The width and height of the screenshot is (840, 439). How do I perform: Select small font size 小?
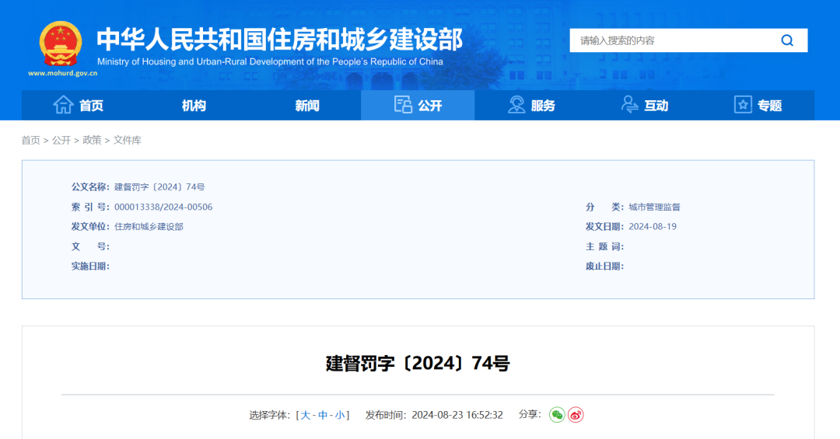[x=340, y=415]
